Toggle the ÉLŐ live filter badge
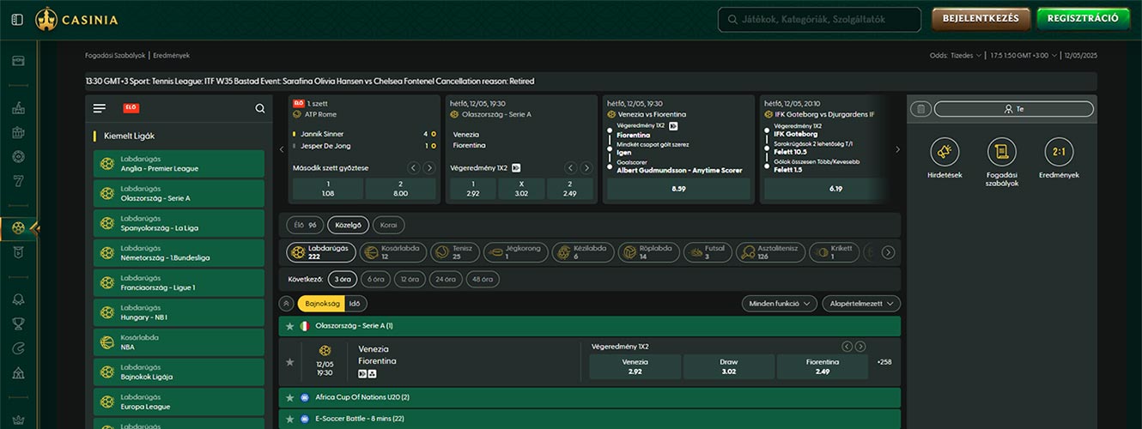Viewport: 1142px width, 429px height. 131,108
